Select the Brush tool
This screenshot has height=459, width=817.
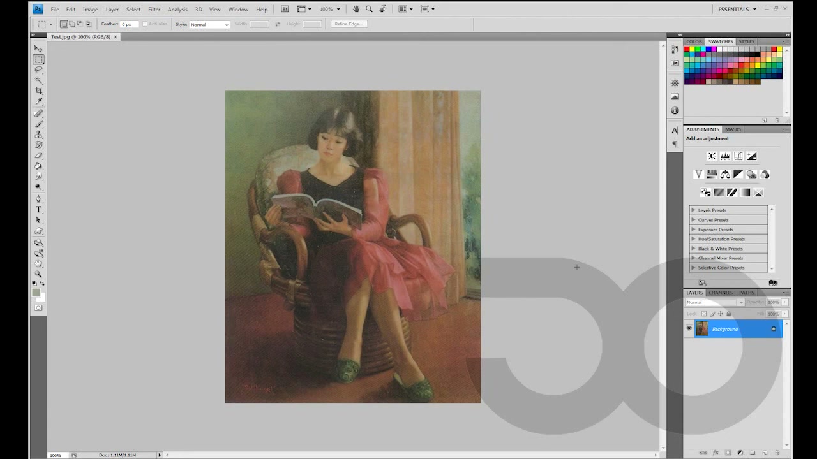(x=38, y=124)
